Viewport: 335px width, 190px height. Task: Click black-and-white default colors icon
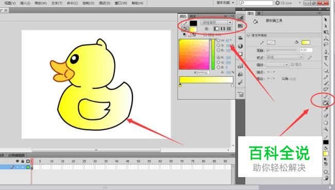pyautogui.click(x=185, y=35)
